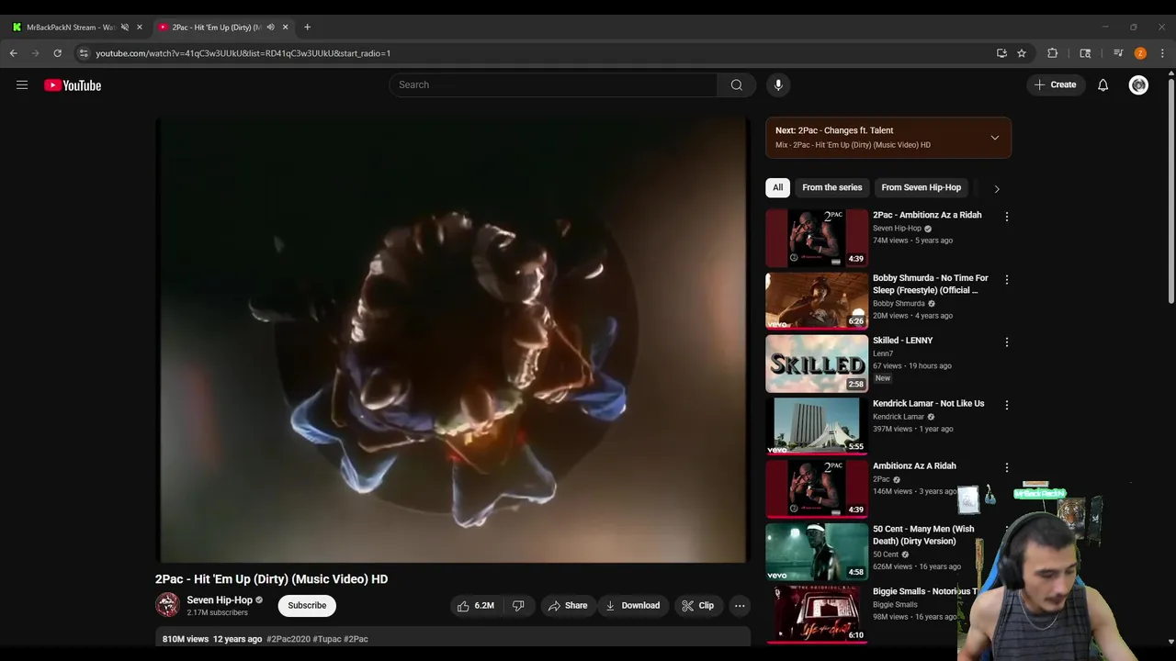Open the Chrome three-dot menu
The width and height of the screenshot is (1176, 661).
tap(1162, 53)
